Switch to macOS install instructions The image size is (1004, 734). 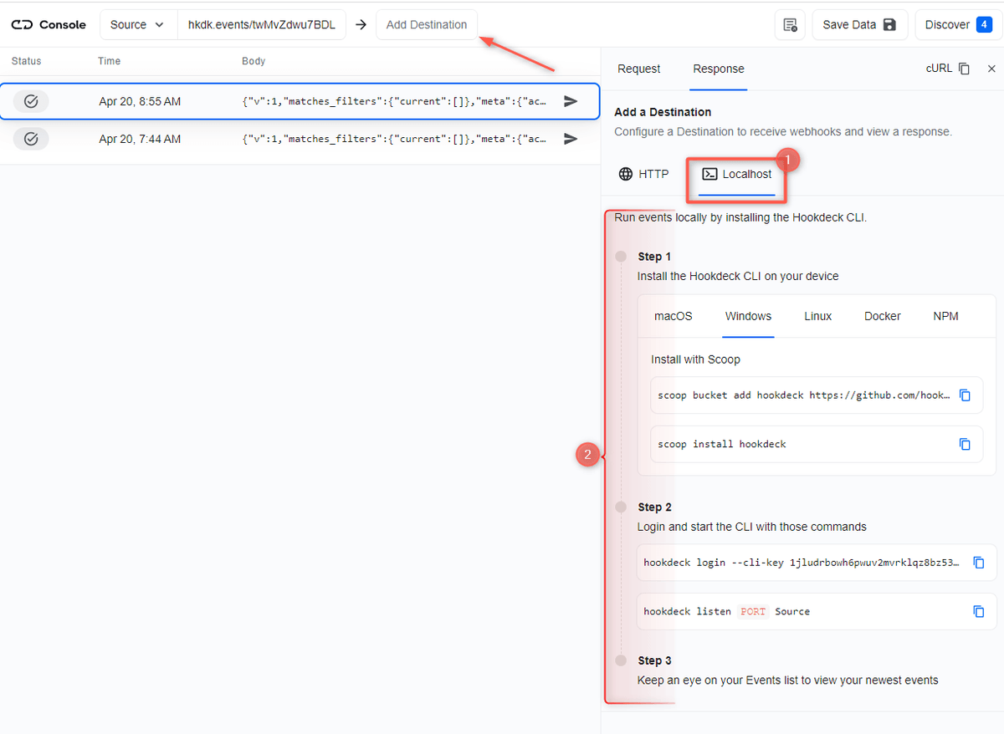[x=673, y=316]
